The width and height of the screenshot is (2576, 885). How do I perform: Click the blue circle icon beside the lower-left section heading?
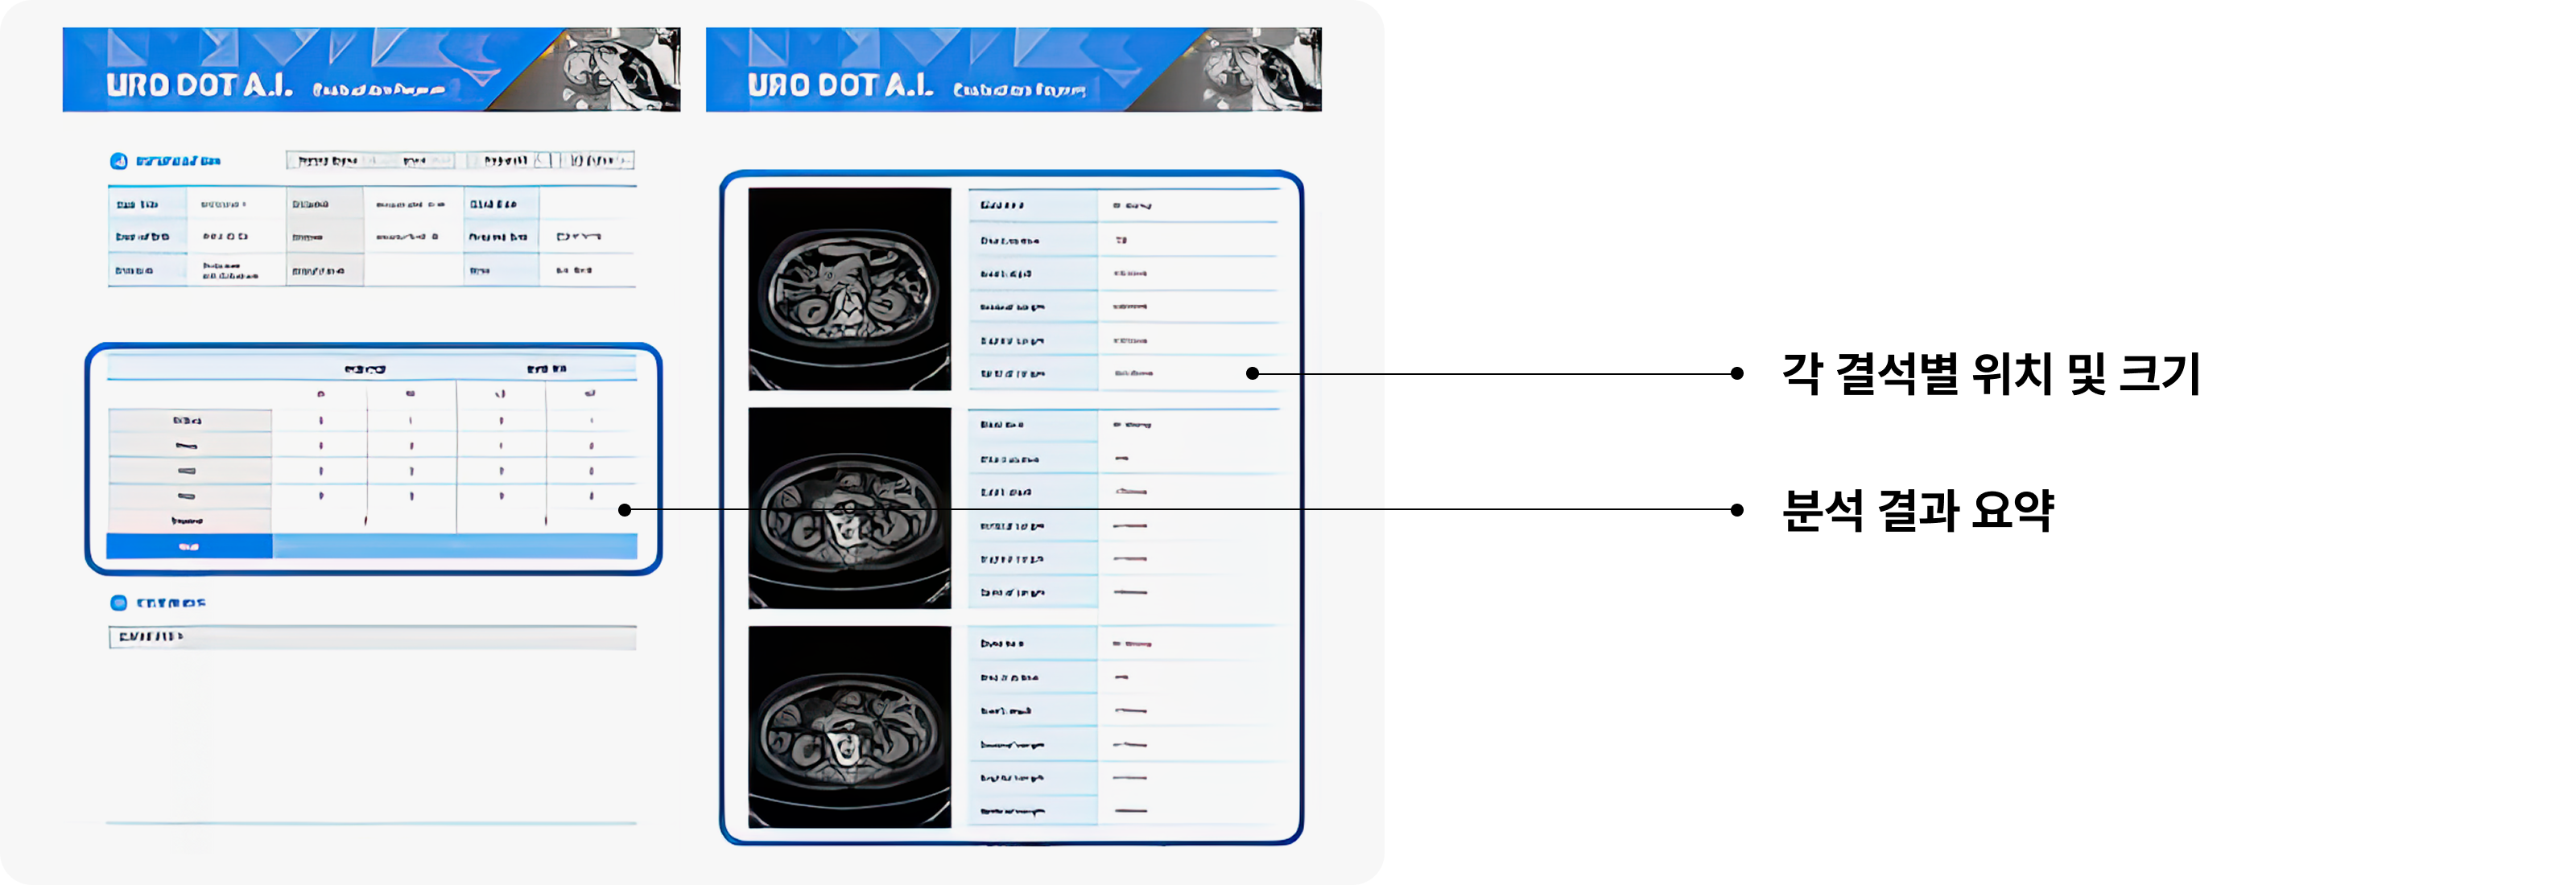point(118,603)
